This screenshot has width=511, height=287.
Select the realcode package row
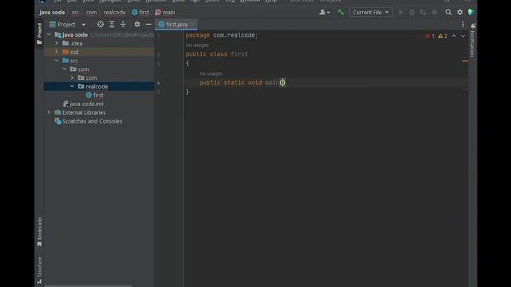(x=99, y=86)
